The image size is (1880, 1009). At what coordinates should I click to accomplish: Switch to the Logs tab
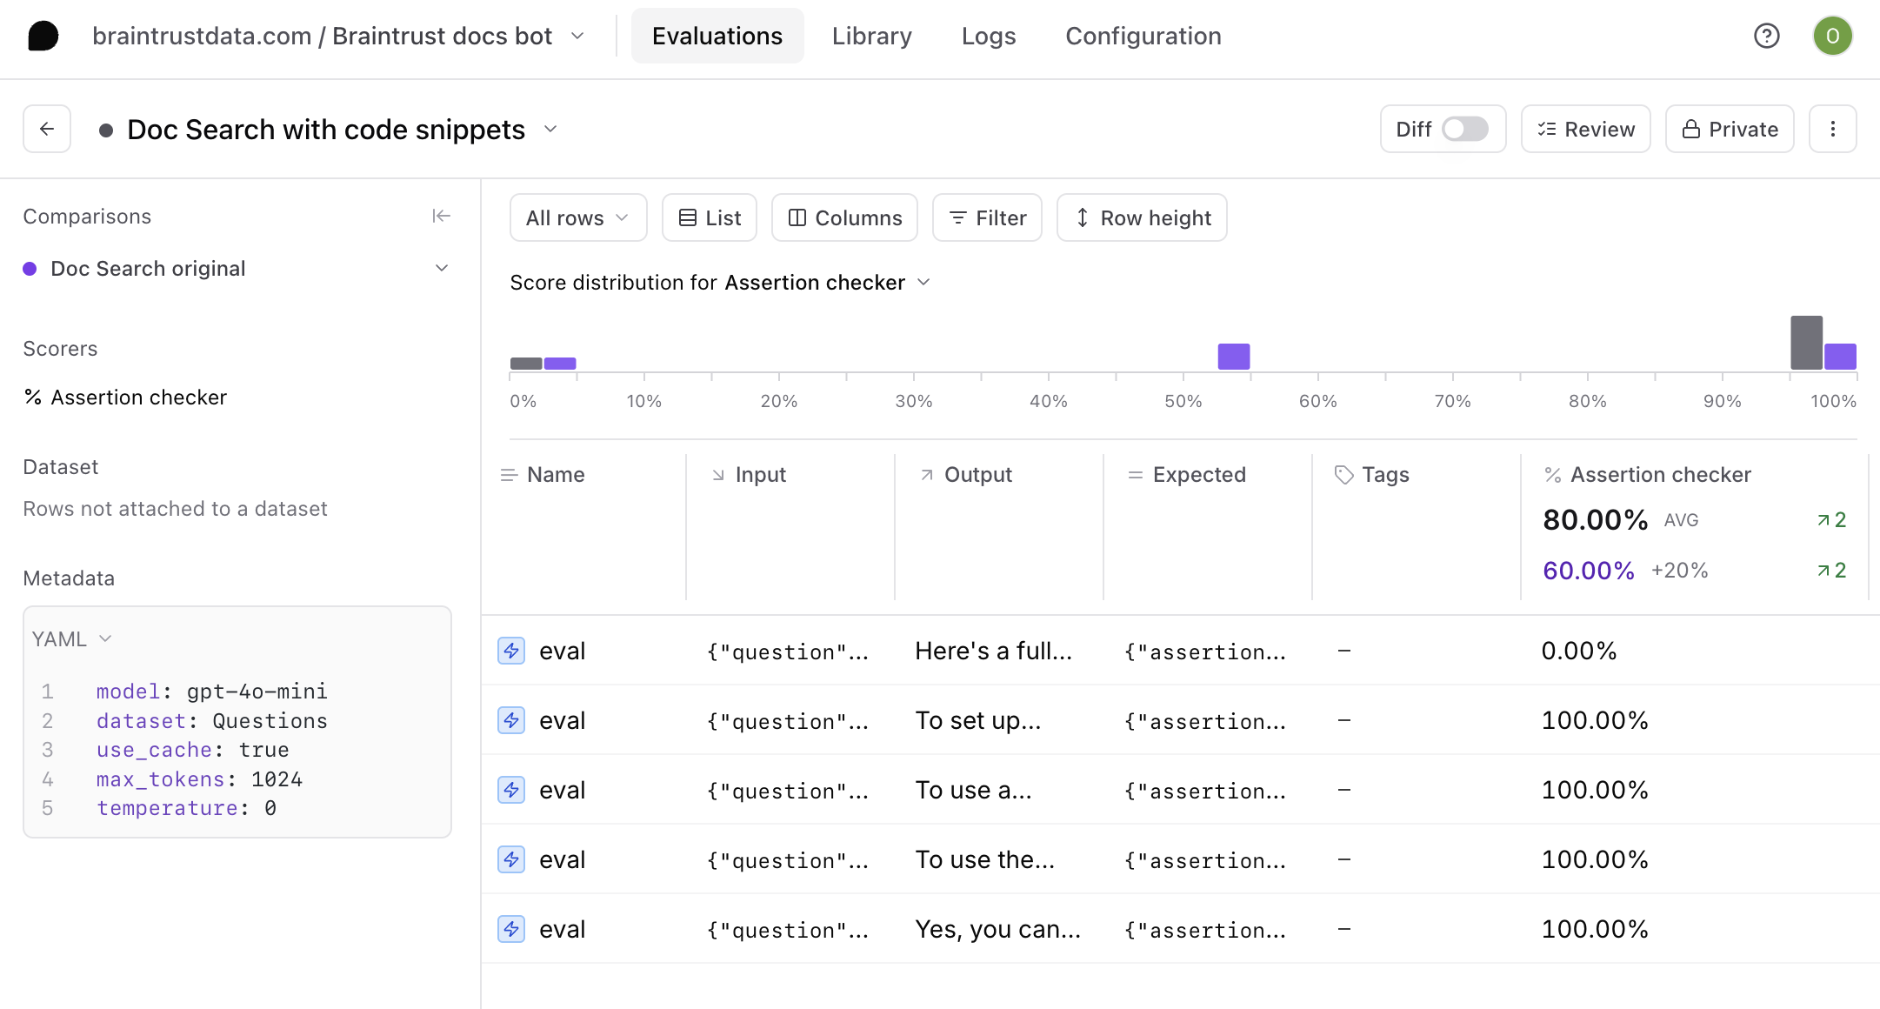pyautogui.click(x=988, y=36)
